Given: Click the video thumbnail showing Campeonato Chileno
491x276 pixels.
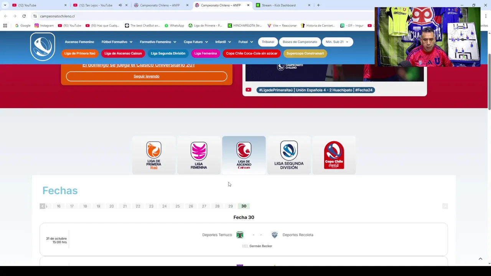Looking at the screenshot, I should 334,73.
